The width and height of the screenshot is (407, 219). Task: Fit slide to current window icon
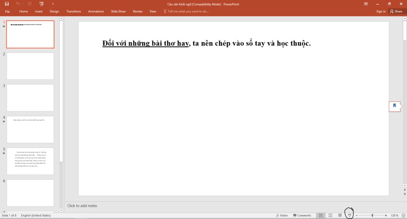coord(403,215)
